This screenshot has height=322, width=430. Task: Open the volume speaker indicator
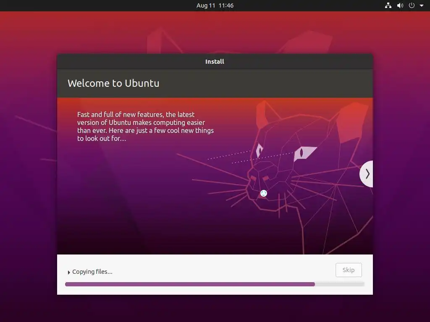pos(400,5)
